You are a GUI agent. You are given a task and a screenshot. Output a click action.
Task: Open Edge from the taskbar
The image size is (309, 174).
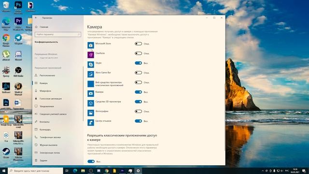[x=75, y=171]
